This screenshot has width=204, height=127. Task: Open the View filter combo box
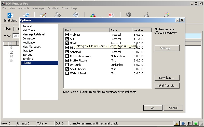[16, 36]
